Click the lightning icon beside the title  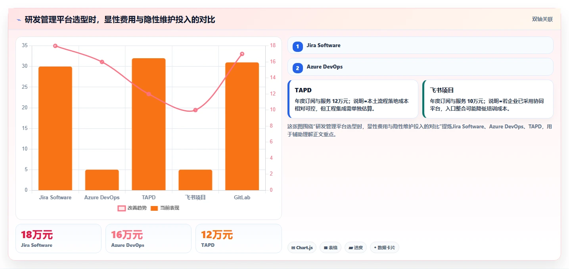[19, 19]
